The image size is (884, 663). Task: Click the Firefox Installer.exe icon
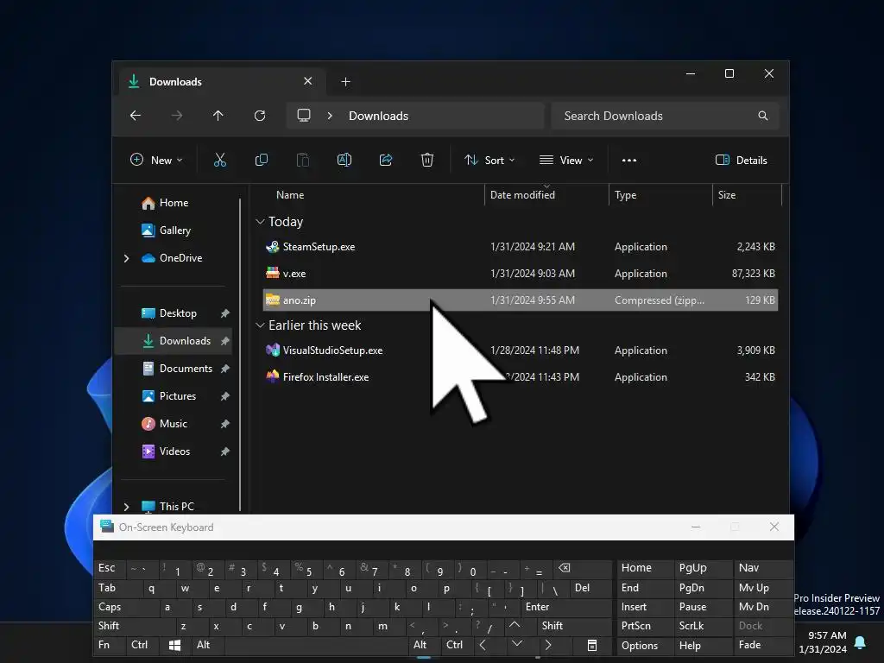(x=272, y=376)
